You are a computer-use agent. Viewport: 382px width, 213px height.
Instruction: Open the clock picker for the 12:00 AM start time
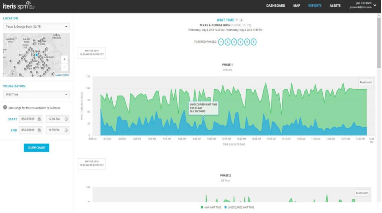(x=66, y=119)
